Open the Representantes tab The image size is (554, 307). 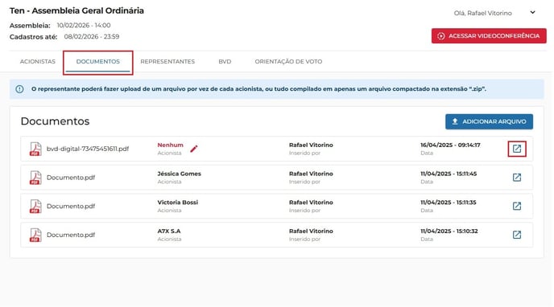point(167,61)
